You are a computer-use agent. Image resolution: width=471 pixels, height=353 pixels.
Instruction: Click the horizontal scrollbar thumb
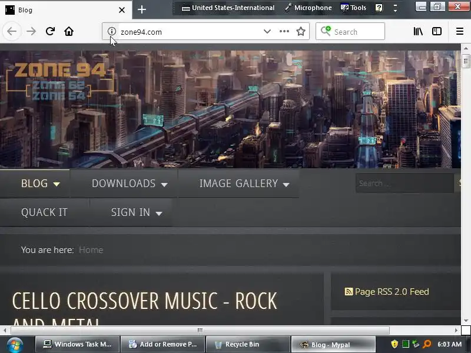(x=200, y=330)
